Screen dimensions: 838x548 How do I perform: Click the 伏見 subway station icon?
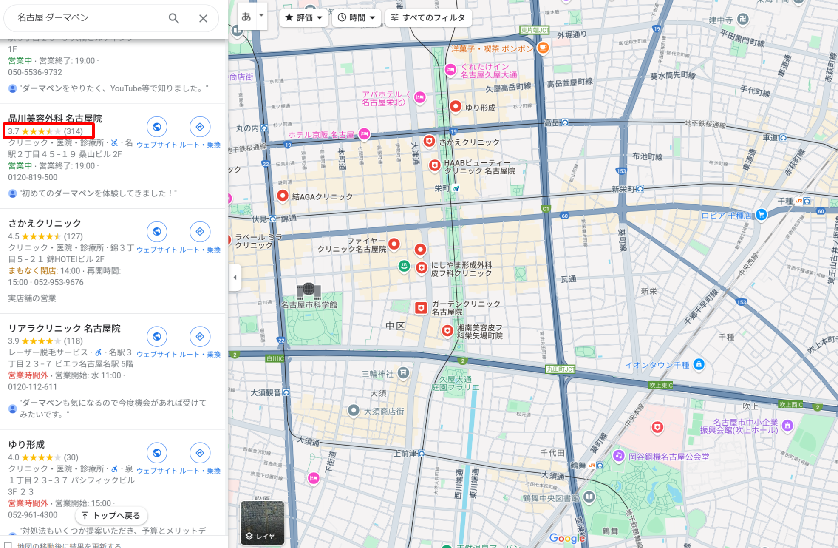click(x=273, y=219)
